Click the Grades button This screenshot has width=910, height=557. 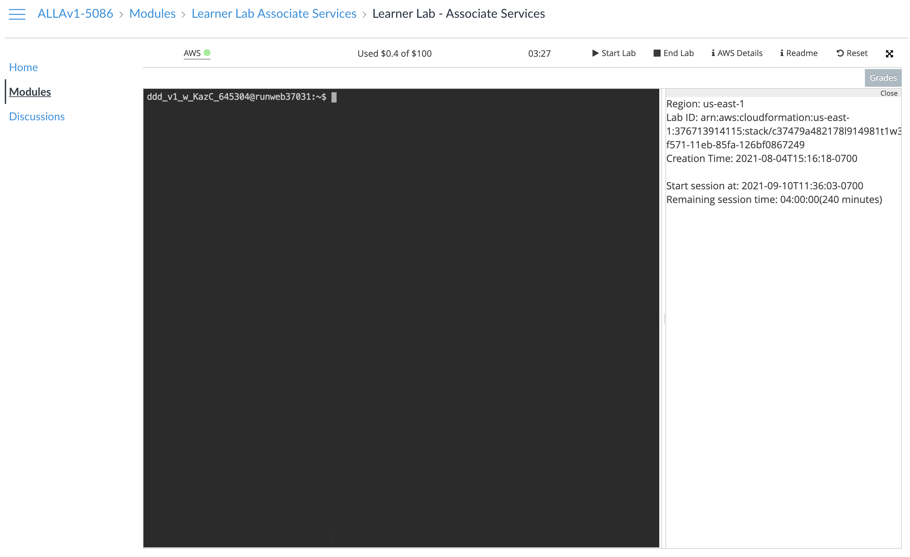883,78
